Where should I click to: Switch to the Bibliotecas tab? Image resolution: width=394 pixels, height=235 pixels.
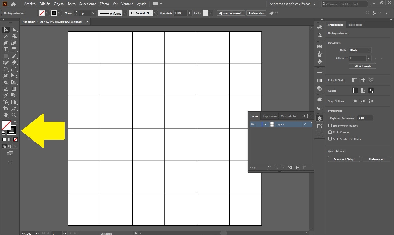click(x=355, y=25)
